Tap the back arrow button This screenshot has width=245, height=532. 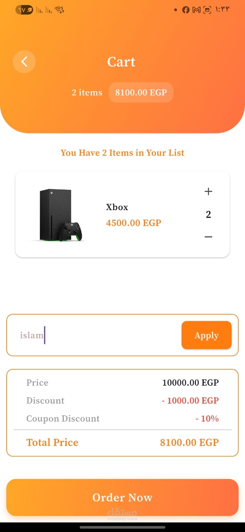(24, 62)
